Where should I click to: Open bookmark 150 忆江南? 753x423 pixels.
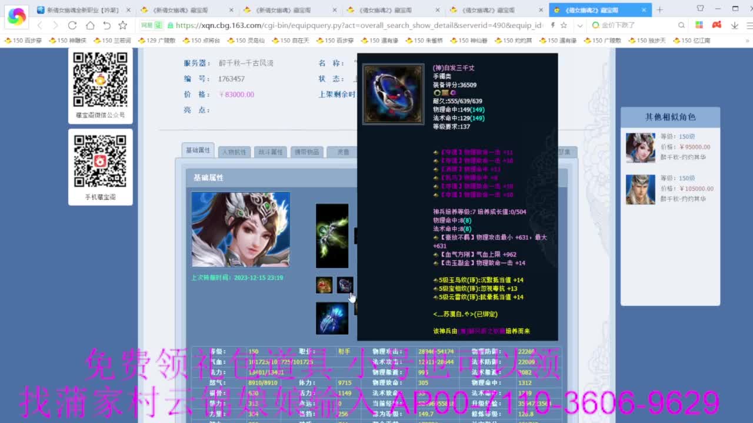(x=691, y=41)
